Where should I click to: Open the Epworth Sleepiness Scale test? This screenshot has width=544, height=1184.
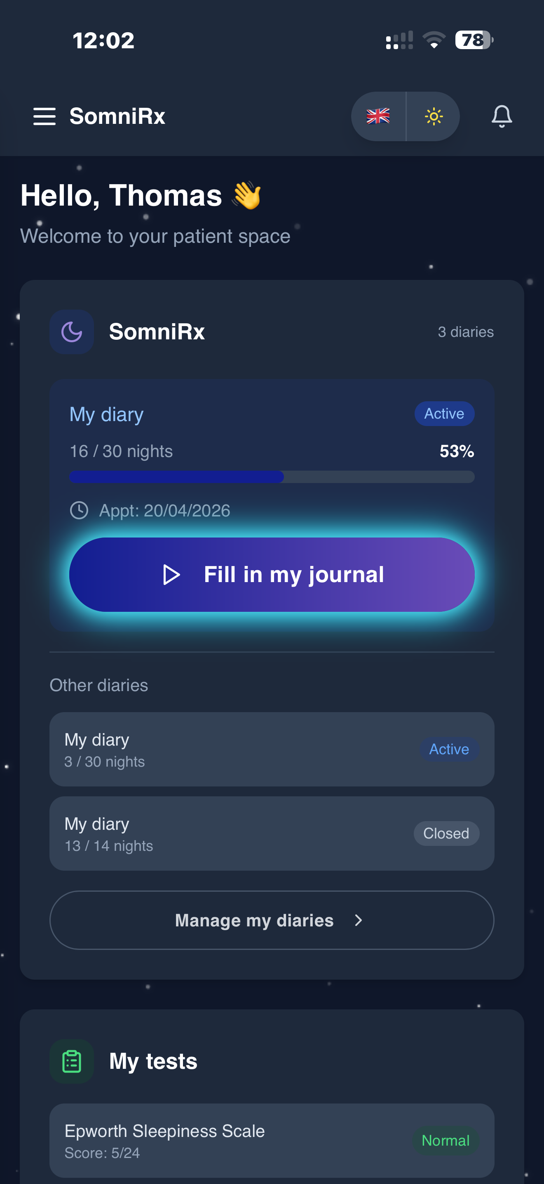[229, 1140]
